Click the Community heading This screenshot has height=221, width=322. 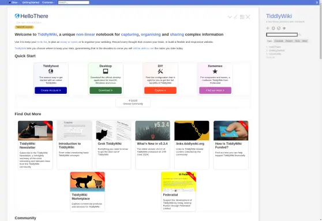click(x=25, y=218)
